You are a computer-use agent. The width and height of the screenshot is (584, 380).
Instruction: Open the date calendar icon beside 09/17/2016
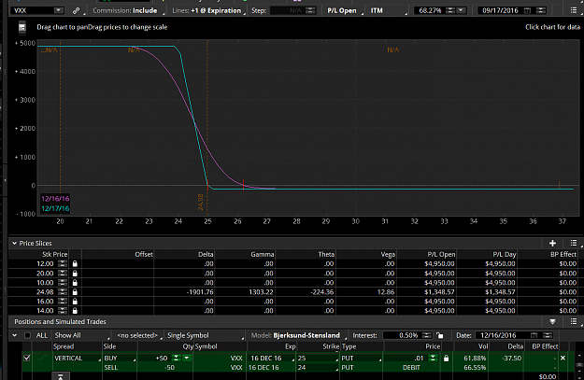(x=527, y=11)
